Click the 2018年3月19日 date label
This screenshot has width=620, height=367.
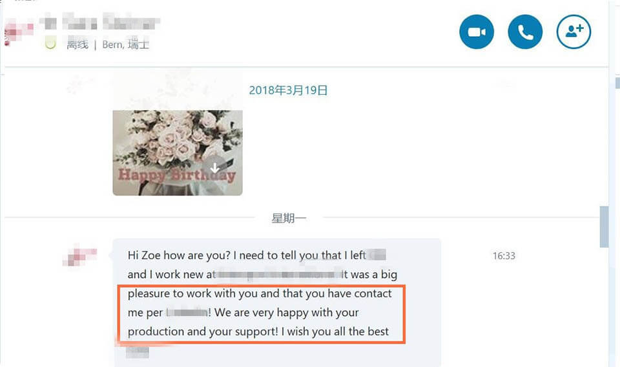(288, 90)
